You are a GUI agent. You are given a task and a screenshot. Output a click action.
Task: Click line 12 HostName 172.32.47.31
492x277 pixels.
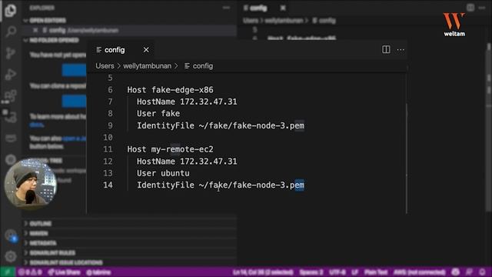click(187, 161)
